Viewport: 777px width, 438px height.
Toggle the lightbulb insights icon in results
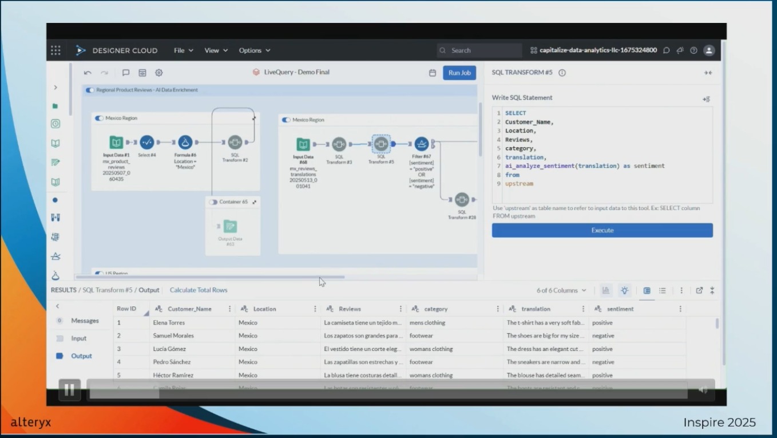(x=625, y=290)
